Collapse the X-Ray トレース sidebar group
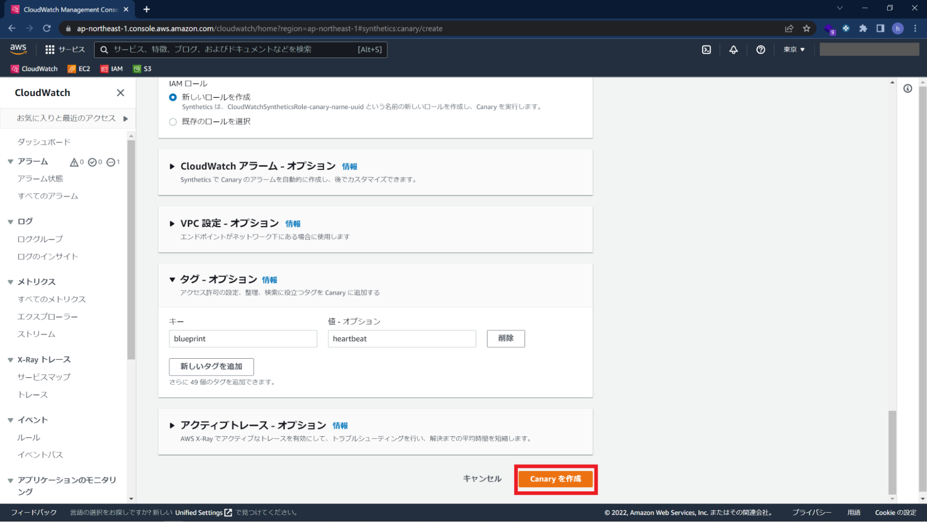This screenshot has height=522, width=927. (x=10, y=360)
